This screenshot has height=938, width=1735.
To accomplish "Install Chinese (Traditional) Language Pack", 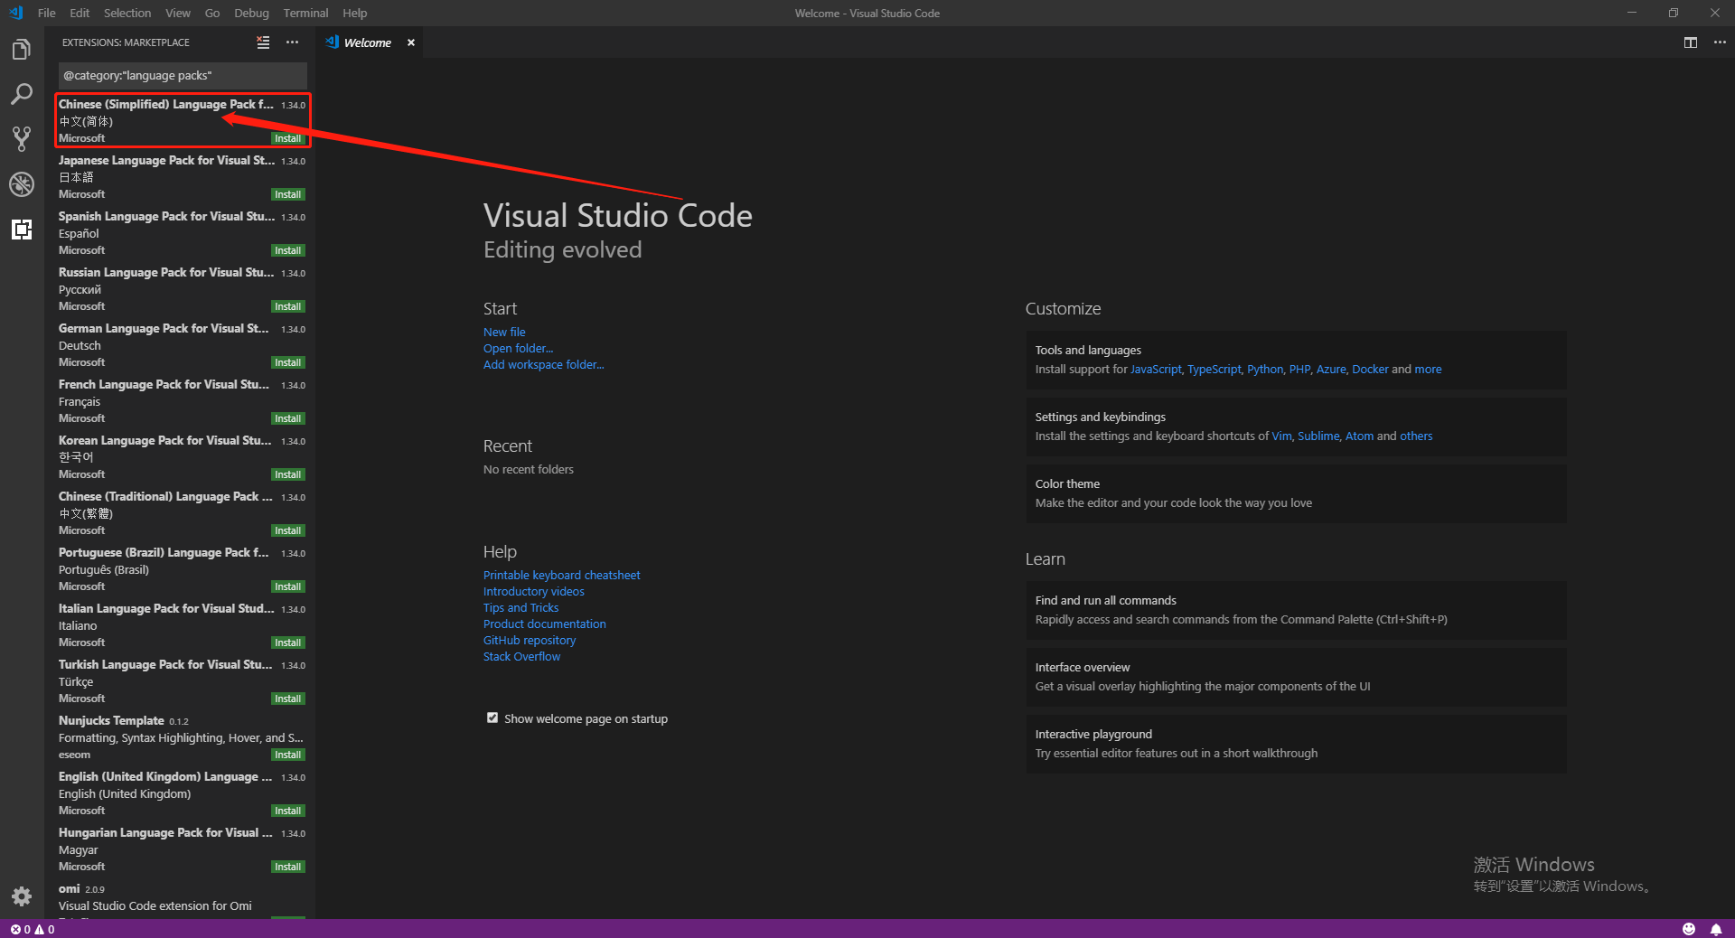I will (x=288, y=530).
